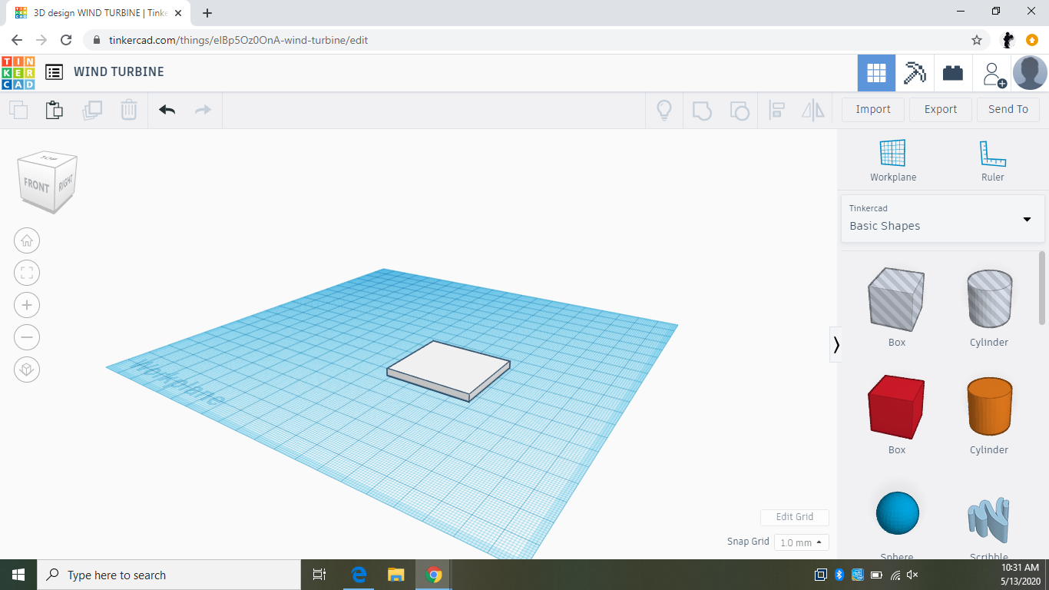Click the home view icon
The width and height of the screenshot is (1049, 590).
point(27,240)
